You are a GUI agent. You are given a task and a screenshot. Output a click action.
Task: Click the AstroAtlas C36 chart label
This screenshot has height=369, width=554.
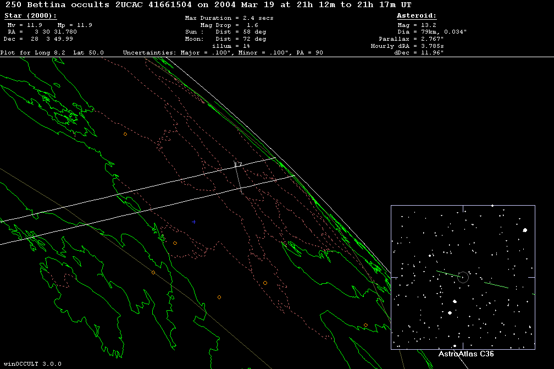pos(466,354)
